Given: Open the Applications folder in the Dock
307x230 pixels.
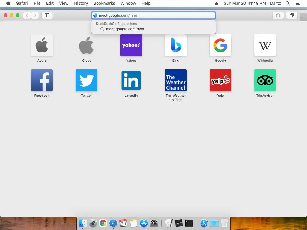Looking at the screenshot, I should pos(204,223).
